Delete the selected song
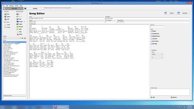194x109 pixels. pos(19,34)
